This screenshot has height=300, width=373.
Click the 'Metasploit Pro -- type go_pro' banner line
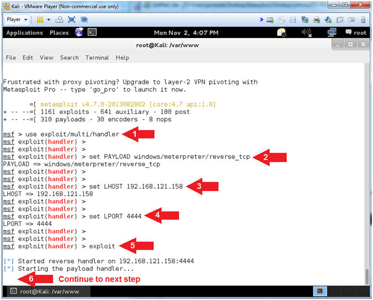click(94, 90)
